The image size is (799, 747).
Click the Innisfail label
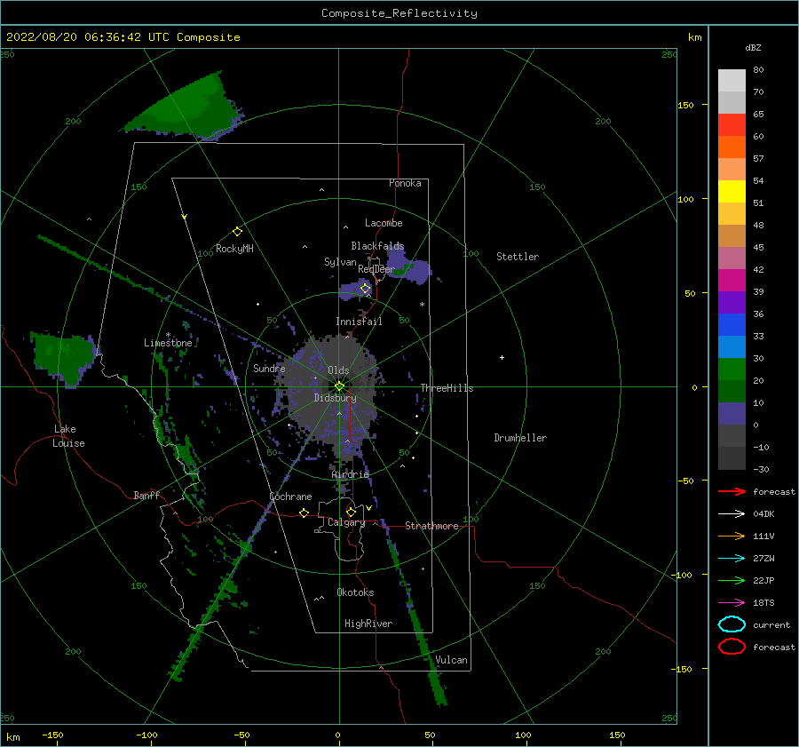pyautogui.click(x=359, y=322)
